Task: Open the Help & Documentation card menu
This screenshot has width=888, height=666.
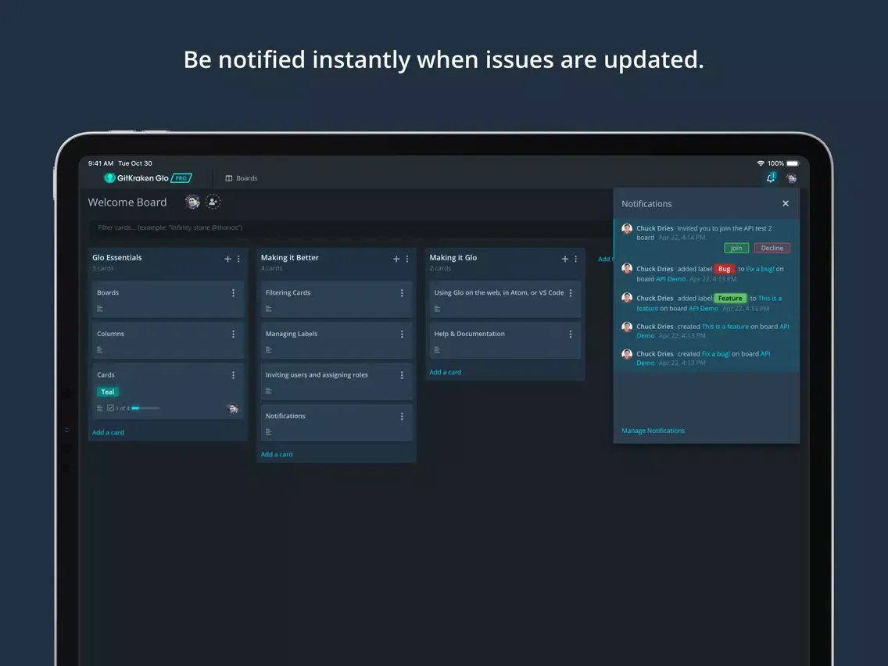Action: click(571, 334)
